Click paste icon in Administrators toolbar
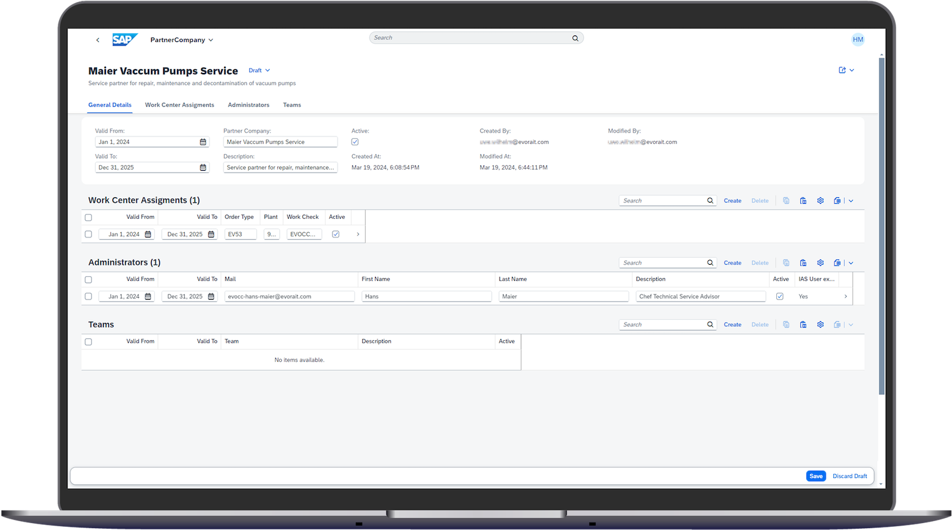This screenshot has height=530, width=952. [803, 263]
